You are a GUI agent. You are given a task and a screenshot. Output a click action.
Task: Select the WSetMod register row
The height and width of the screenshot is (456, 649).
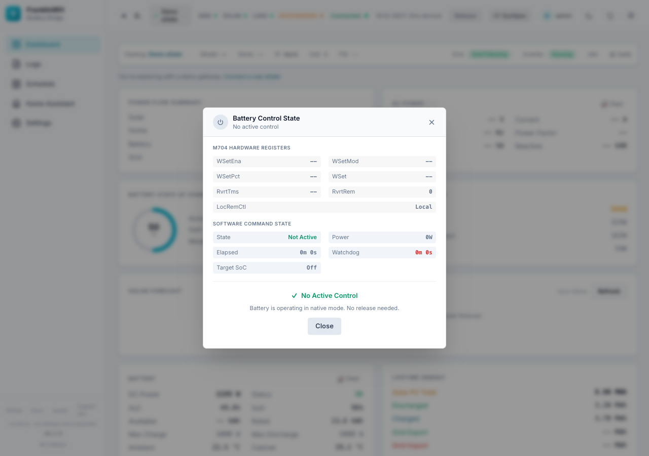382,162
